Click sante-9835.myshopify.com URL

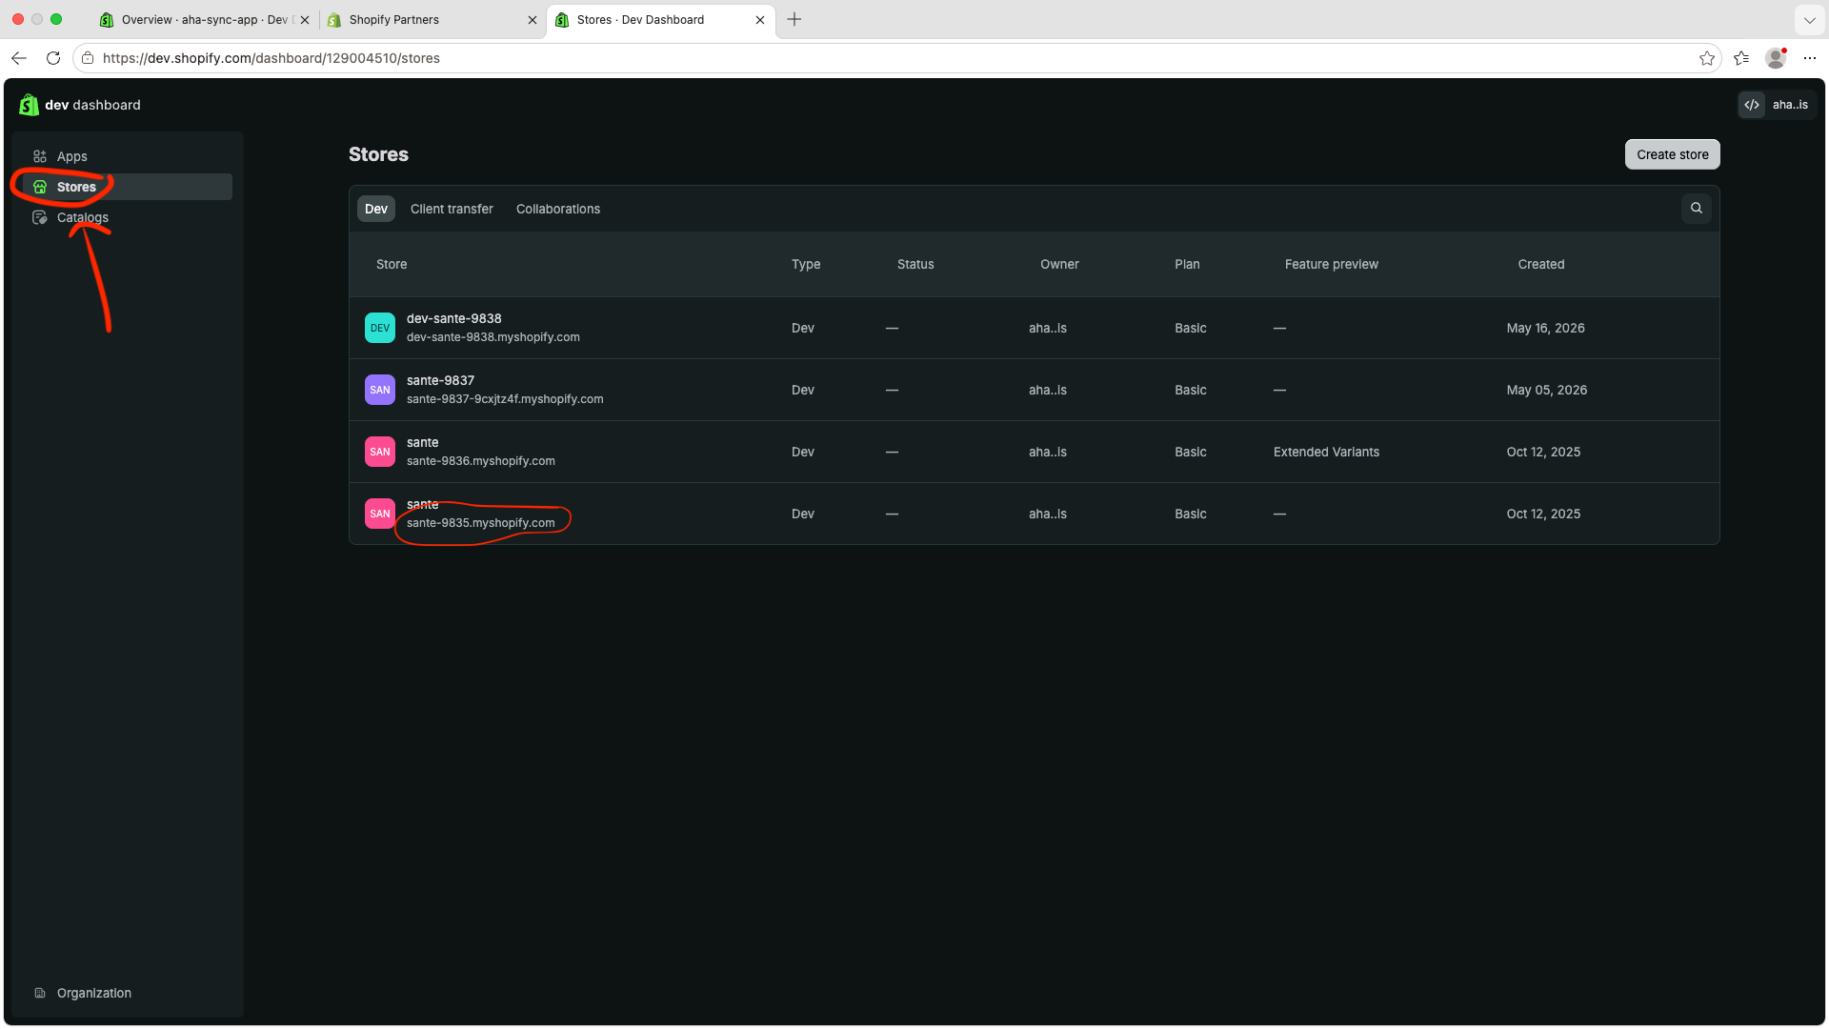tap(480, 523)
